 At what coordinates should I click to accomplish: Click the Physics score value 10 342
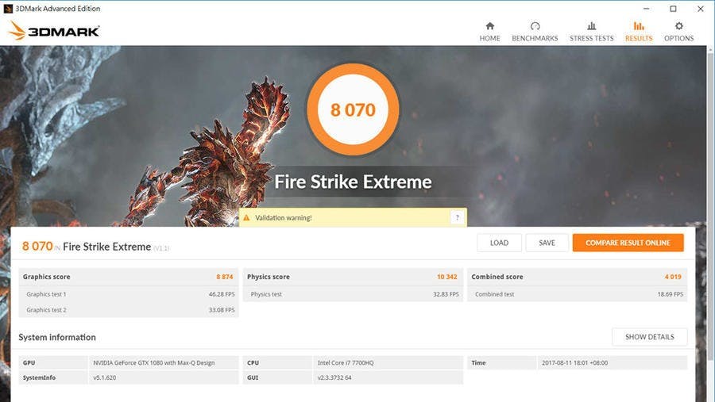point(446,277)
